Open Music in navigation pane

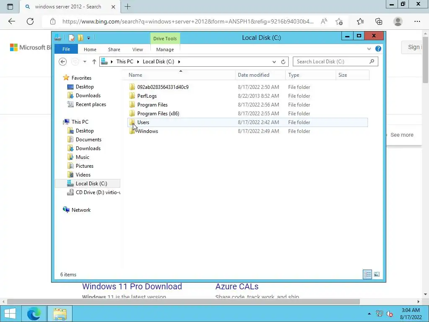point(83,157)
